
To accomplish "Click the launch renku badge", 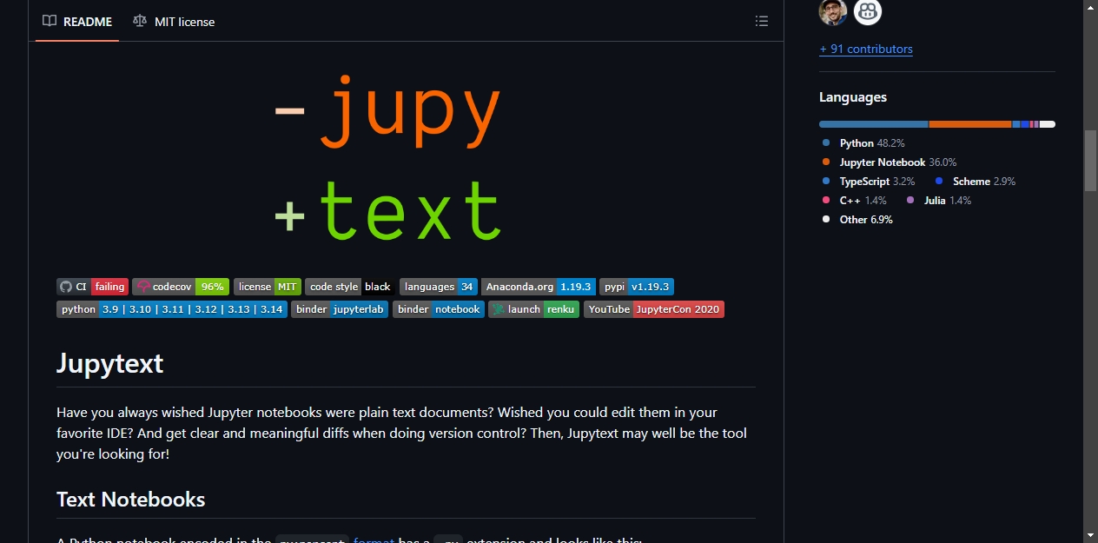I will (533, 309).
